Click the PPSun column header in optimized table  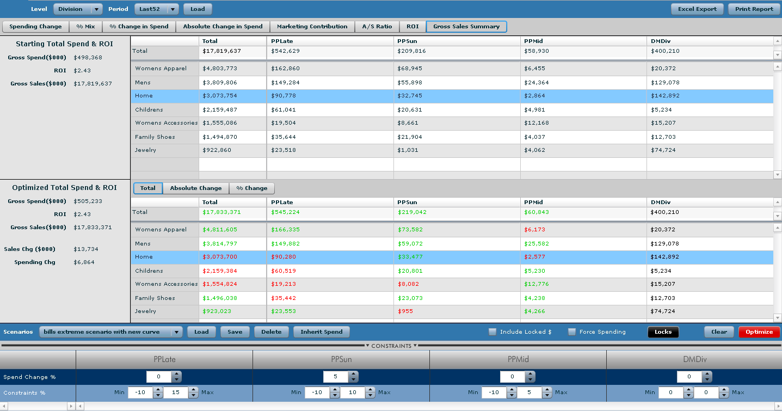click(x=457, y=202)
